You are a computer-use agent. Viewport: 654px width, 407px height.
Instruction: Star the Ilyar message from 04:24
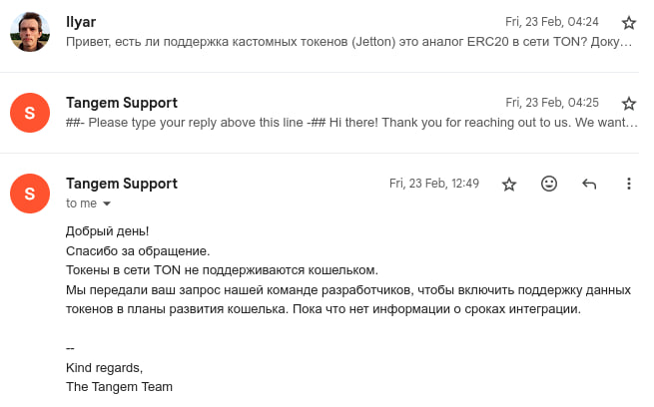[x=628, y=22]
